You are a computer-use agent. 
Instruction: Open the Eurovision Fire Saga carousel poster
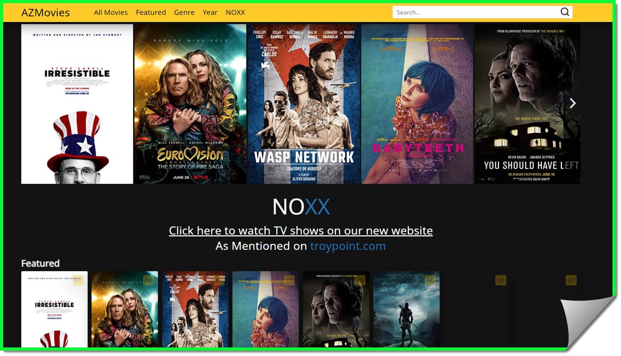click(x=190, y=104)
